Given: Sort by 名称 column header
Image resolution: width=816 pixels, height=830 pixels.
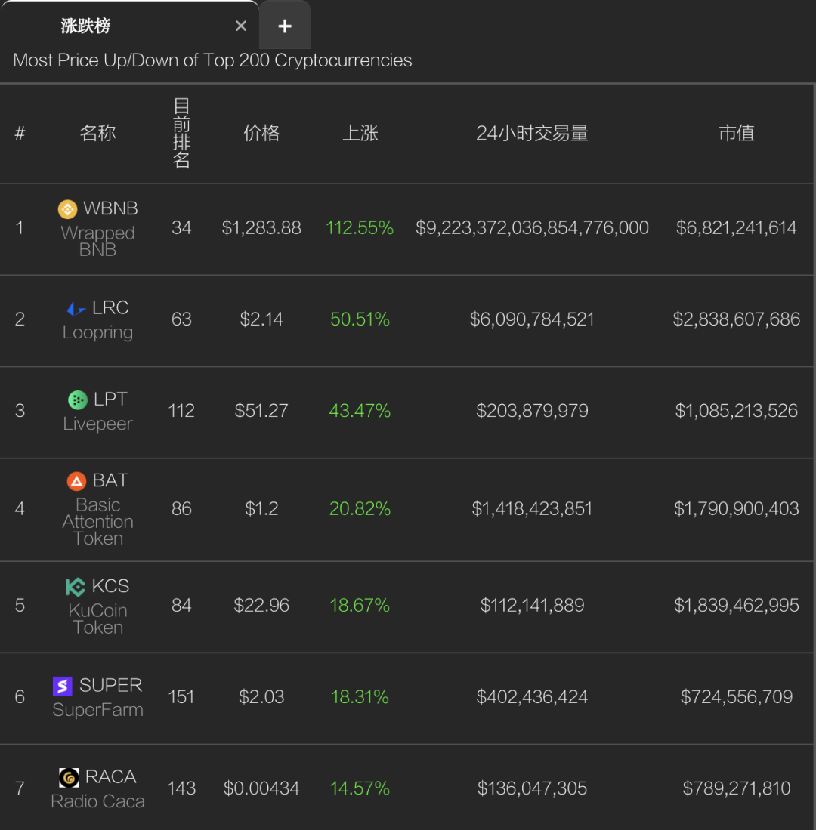Looking at the screenshot, I should (x=98, y=134).
